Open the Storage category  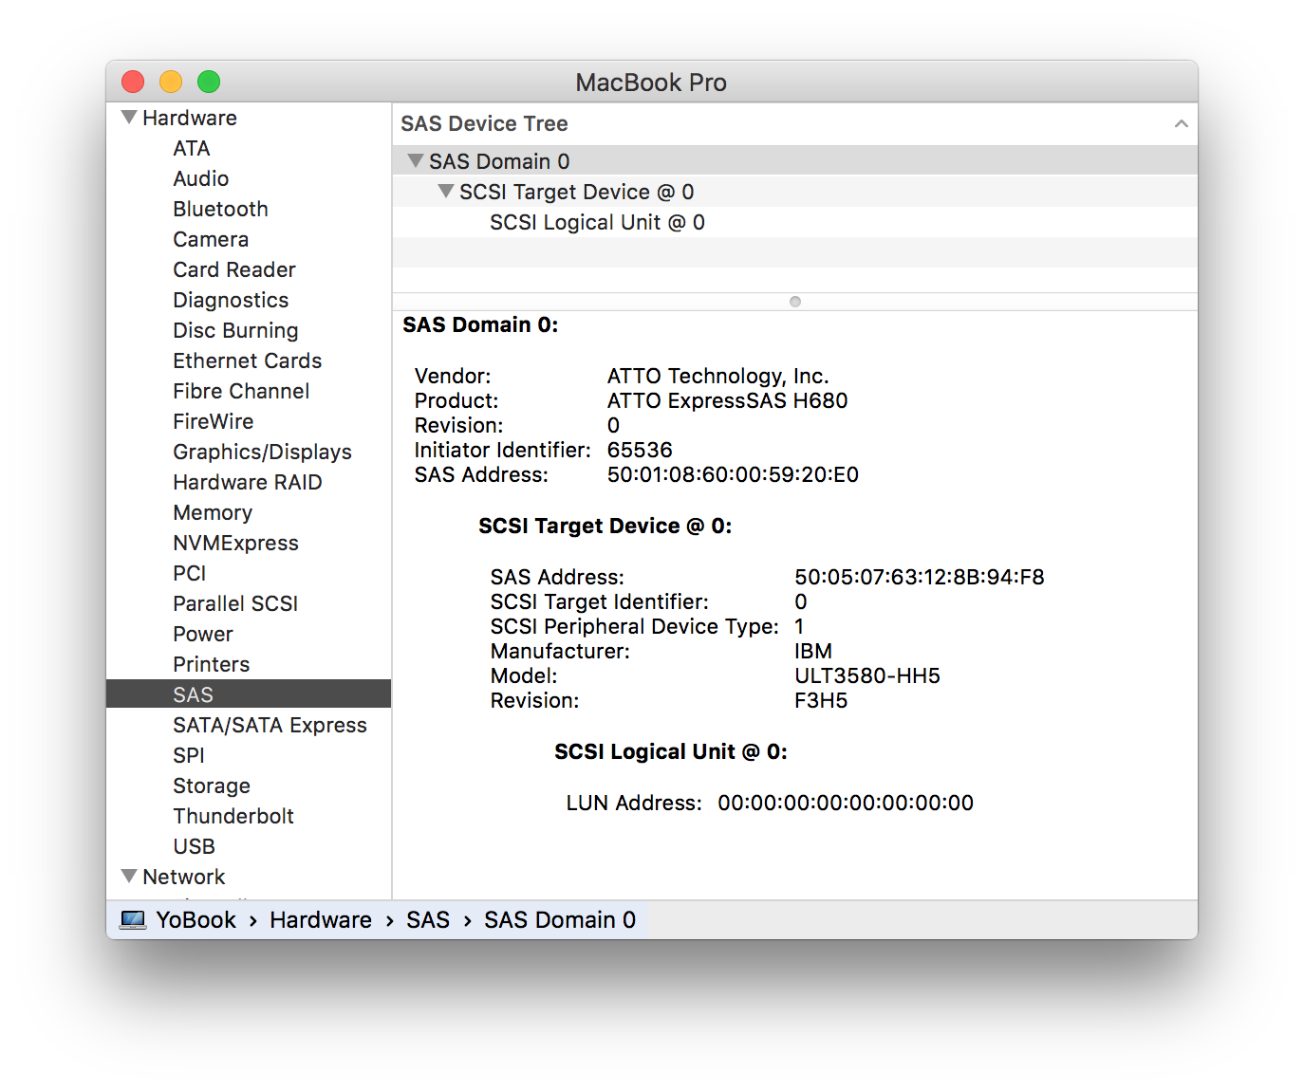(x=212, y=786)
